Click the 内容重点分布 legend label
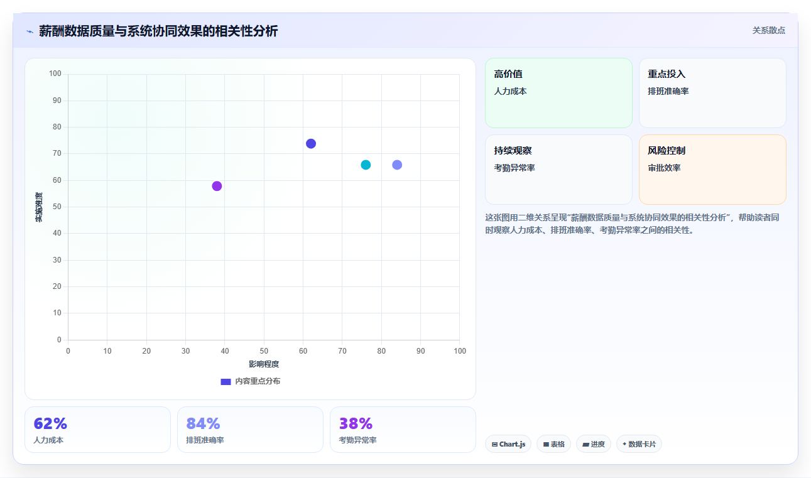Viewport: 811px width, 478px height. [258, 381]
